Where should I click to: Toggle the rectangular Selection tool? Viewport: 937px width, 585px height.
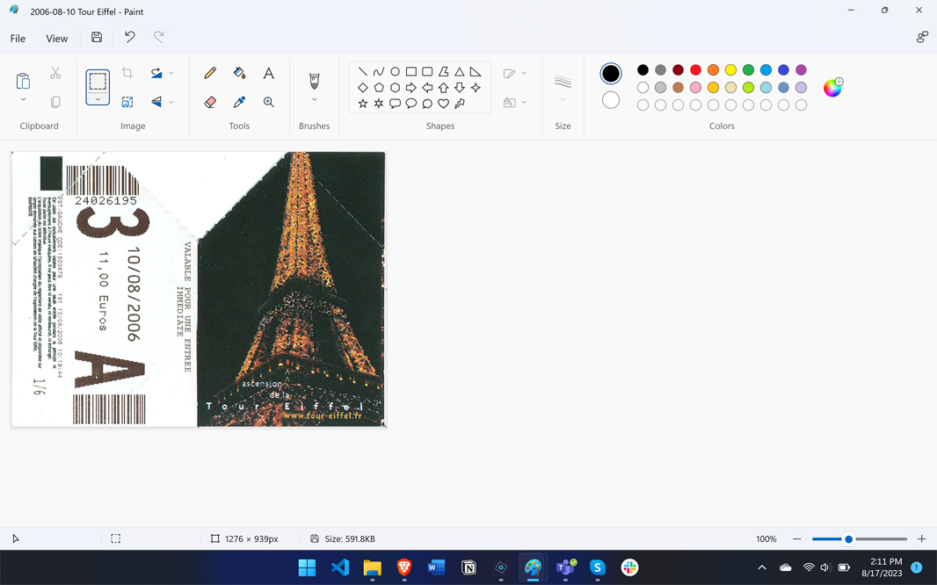tap(98, 82)
